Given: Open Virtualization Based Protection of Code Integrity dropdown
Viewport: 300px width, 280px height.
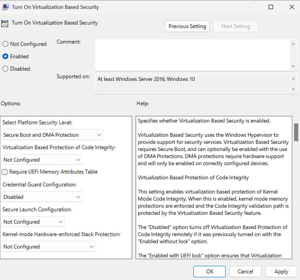Looking at the screenshot, I should point(42,160).
